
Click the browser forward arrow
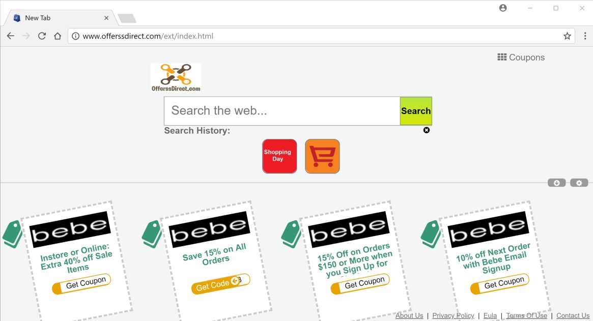[x=26, y=36]
